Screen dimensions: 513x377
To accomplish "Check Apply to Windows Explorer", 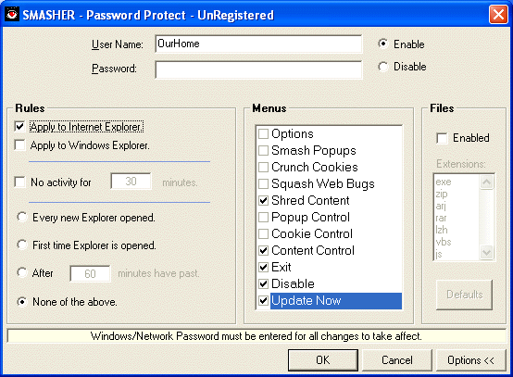I will click(x=19, y=145).
